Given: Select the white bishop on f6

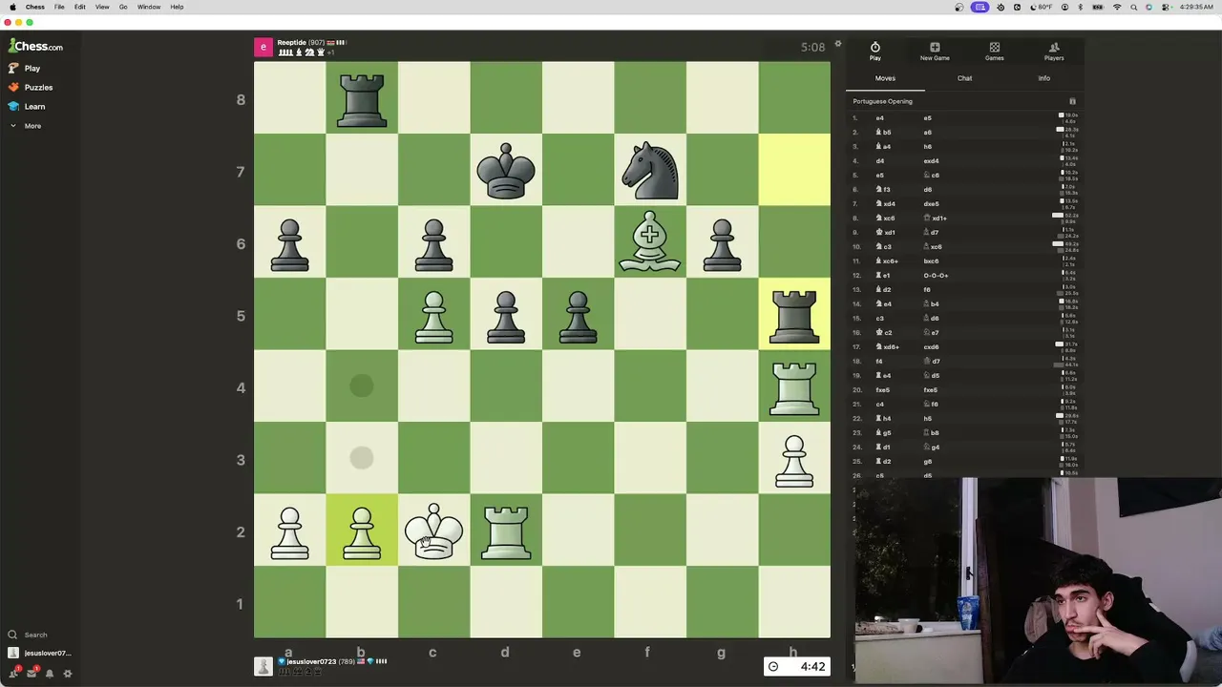Looking at the screenshot, I should point(650,243).
